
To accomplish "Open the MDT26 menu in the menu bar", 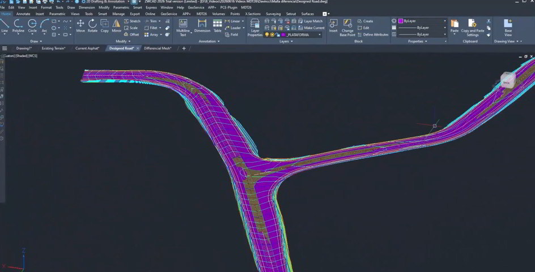I will 247,7.
